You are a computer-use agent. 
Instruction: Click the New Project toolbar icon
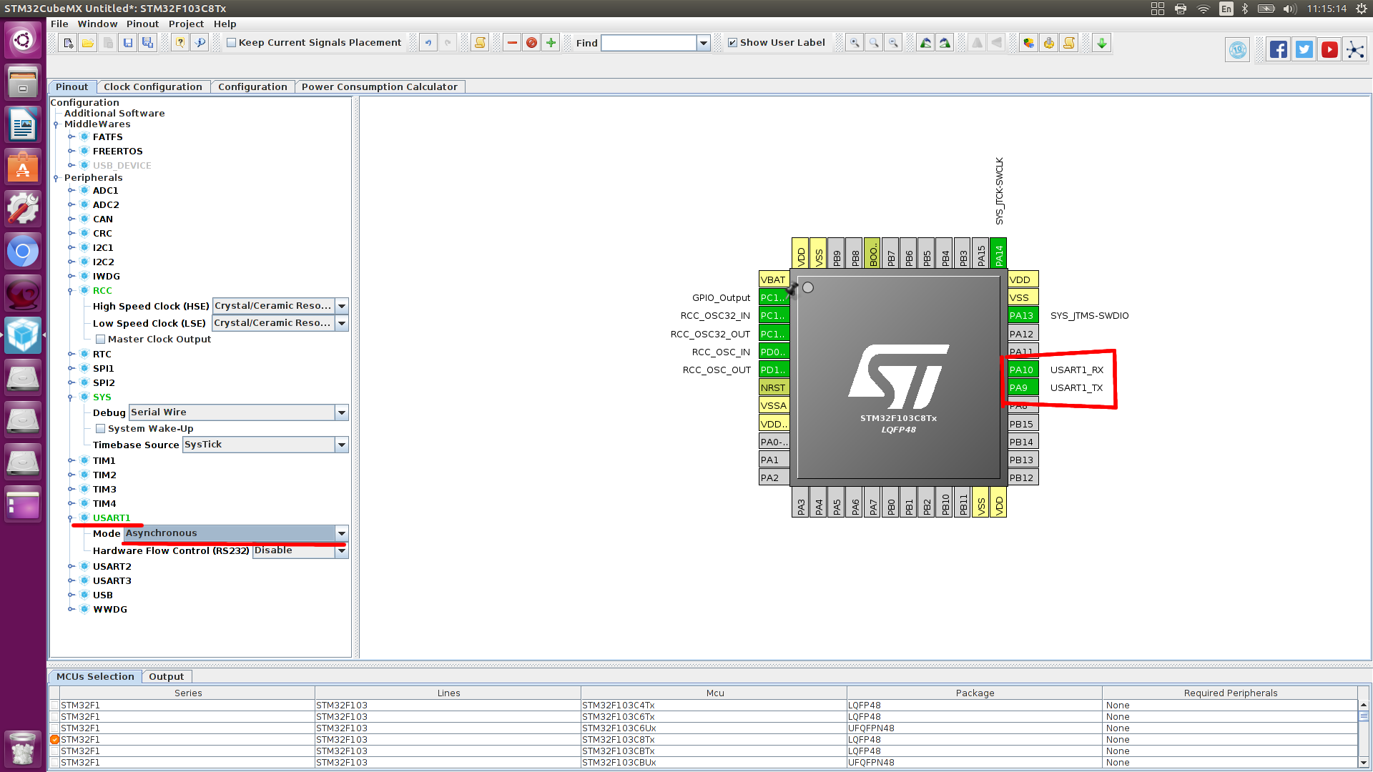point(68,43)
